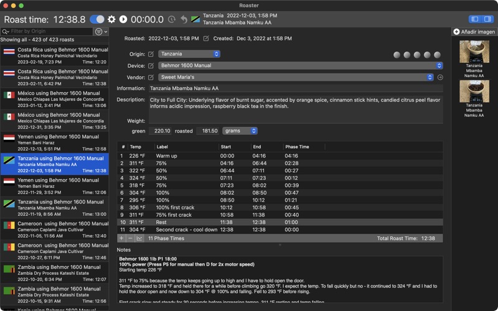Toggle the left sidebar panel button
The width and height of the screenshot is (498, 311).
475,19
